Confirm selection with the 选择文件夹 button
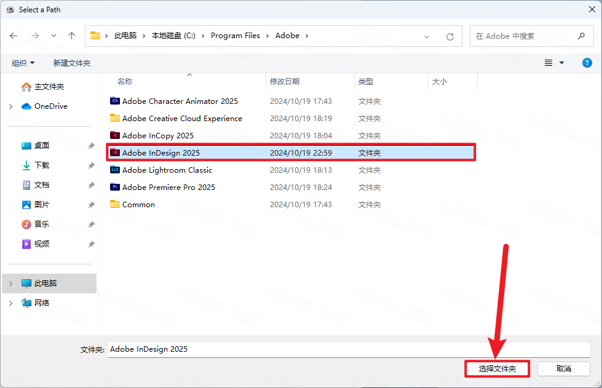Screen dimensions: 602x388 pyautogui.click(x=497, y=368)
